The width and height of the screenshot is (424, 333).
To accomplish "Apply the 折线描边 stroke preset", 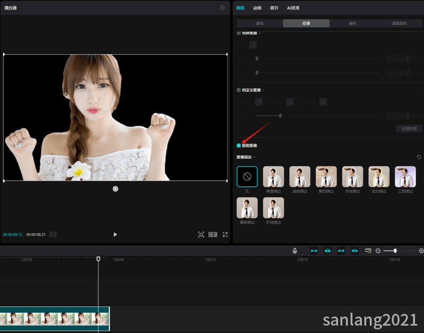I will tap(273, 208).
